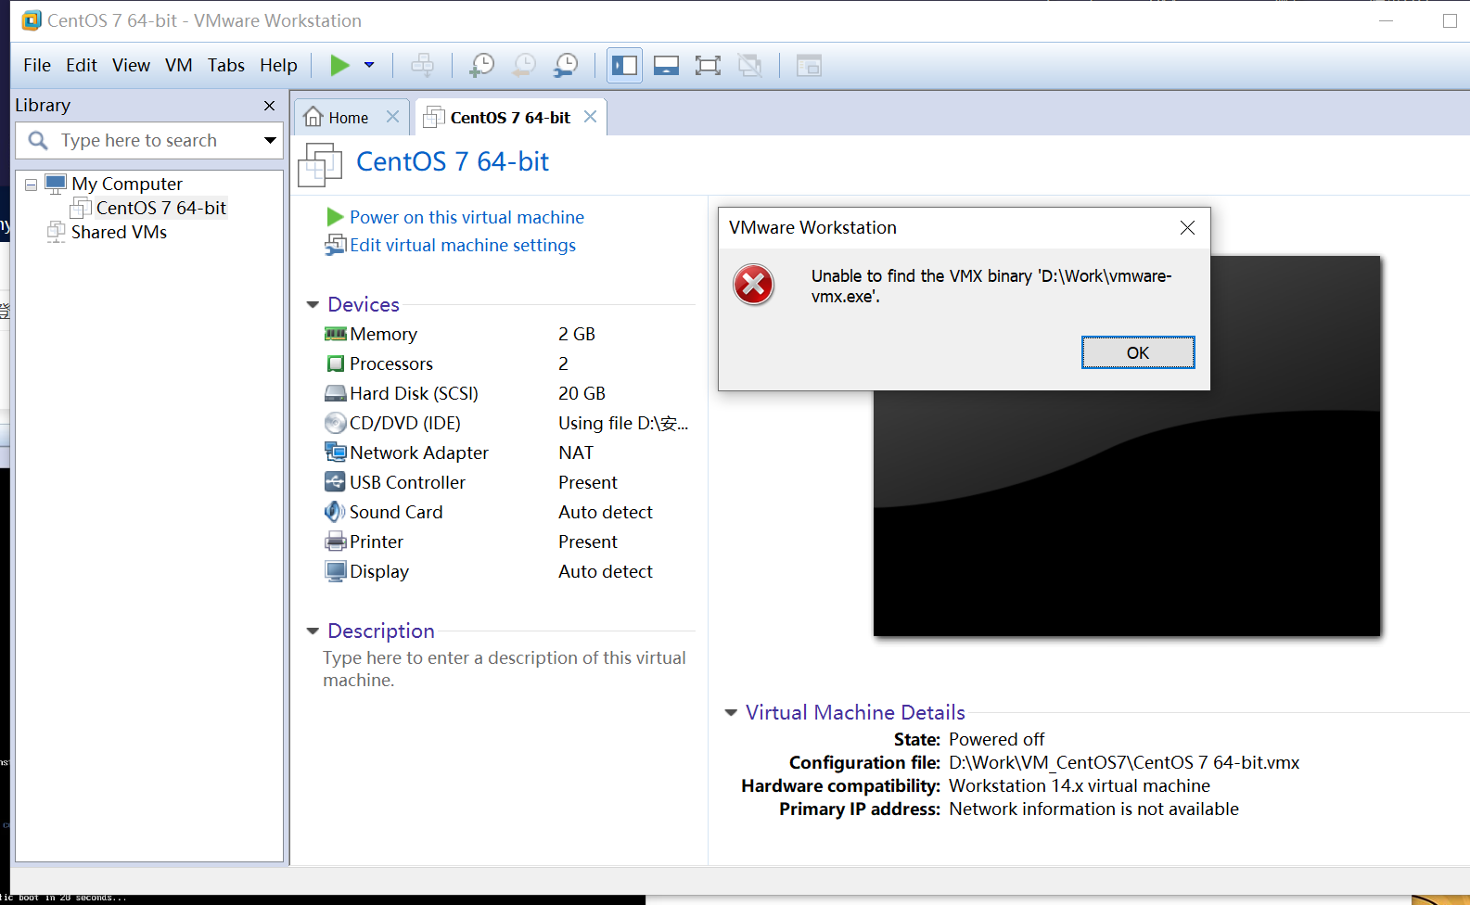Maximize the VMware Workstation window
Viewport: 1470px width, 905px height.
1450,20
